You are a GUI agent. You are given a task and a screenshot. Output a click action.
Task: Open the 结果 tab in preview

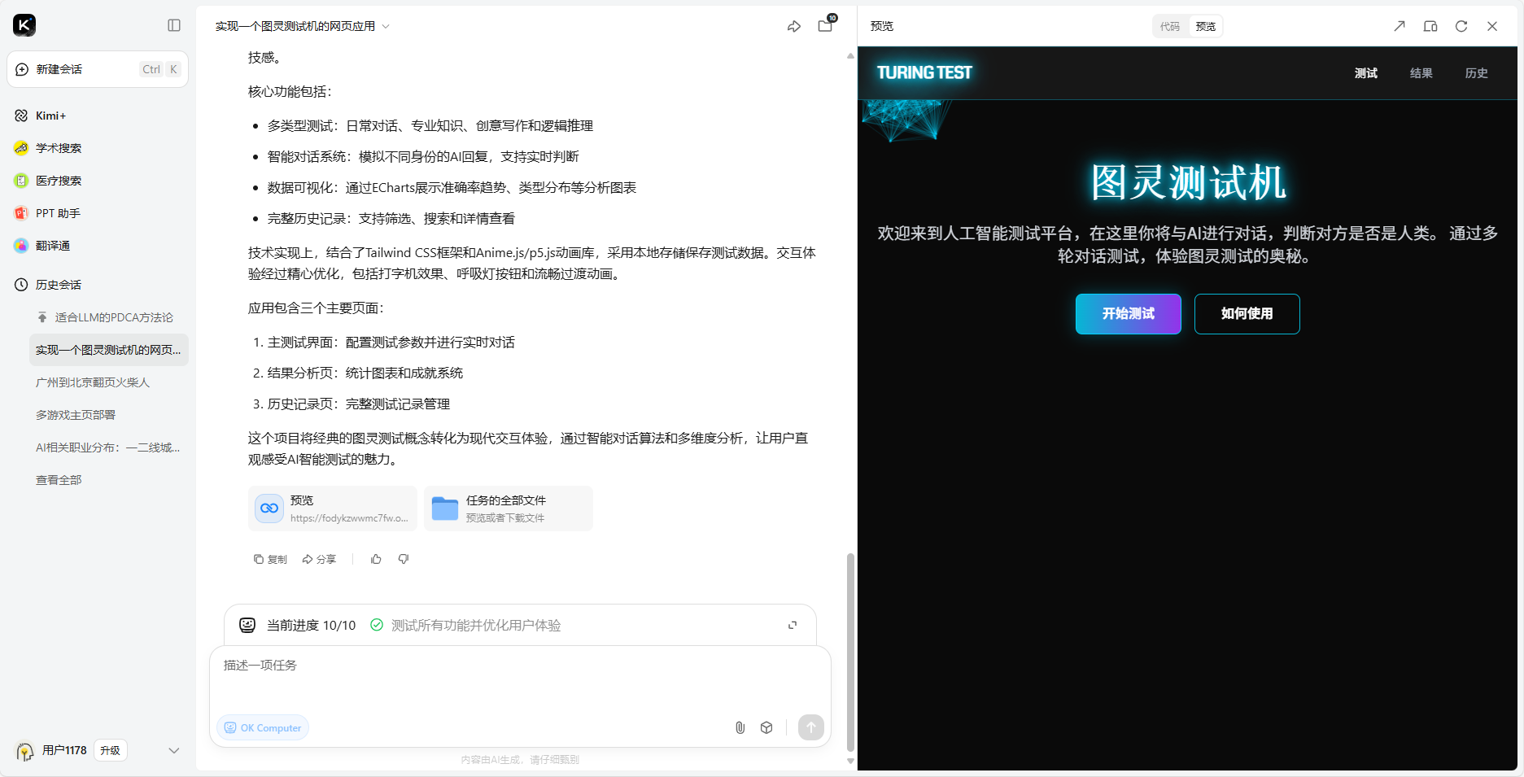click(1421, 73)
